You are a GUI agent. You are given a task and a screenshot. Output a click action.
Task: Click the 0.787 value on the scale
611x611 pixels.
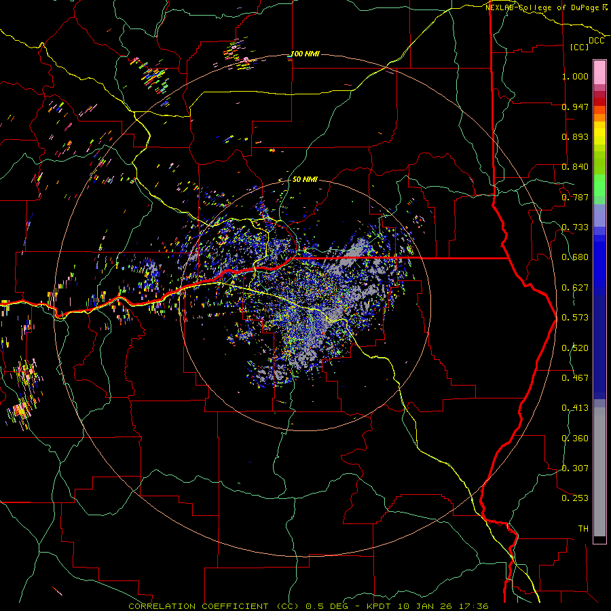point(575,197)
